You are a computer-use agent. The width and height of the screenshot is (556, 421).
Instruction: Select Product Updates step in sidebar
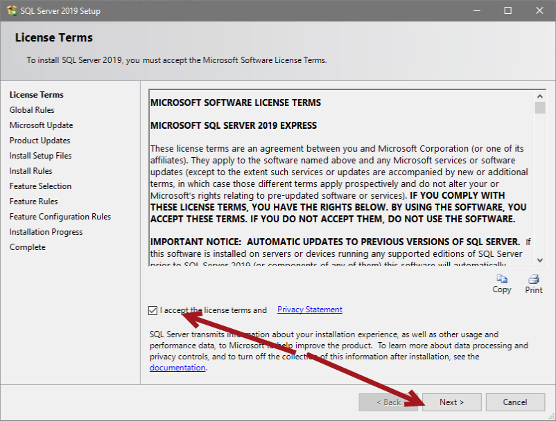40,141
